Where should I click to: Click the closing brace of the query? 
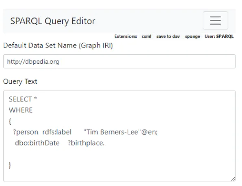[x=10, y=165]
